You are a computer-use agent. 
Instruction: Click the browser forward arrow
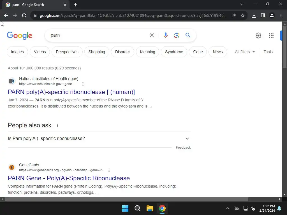[15, 16]
